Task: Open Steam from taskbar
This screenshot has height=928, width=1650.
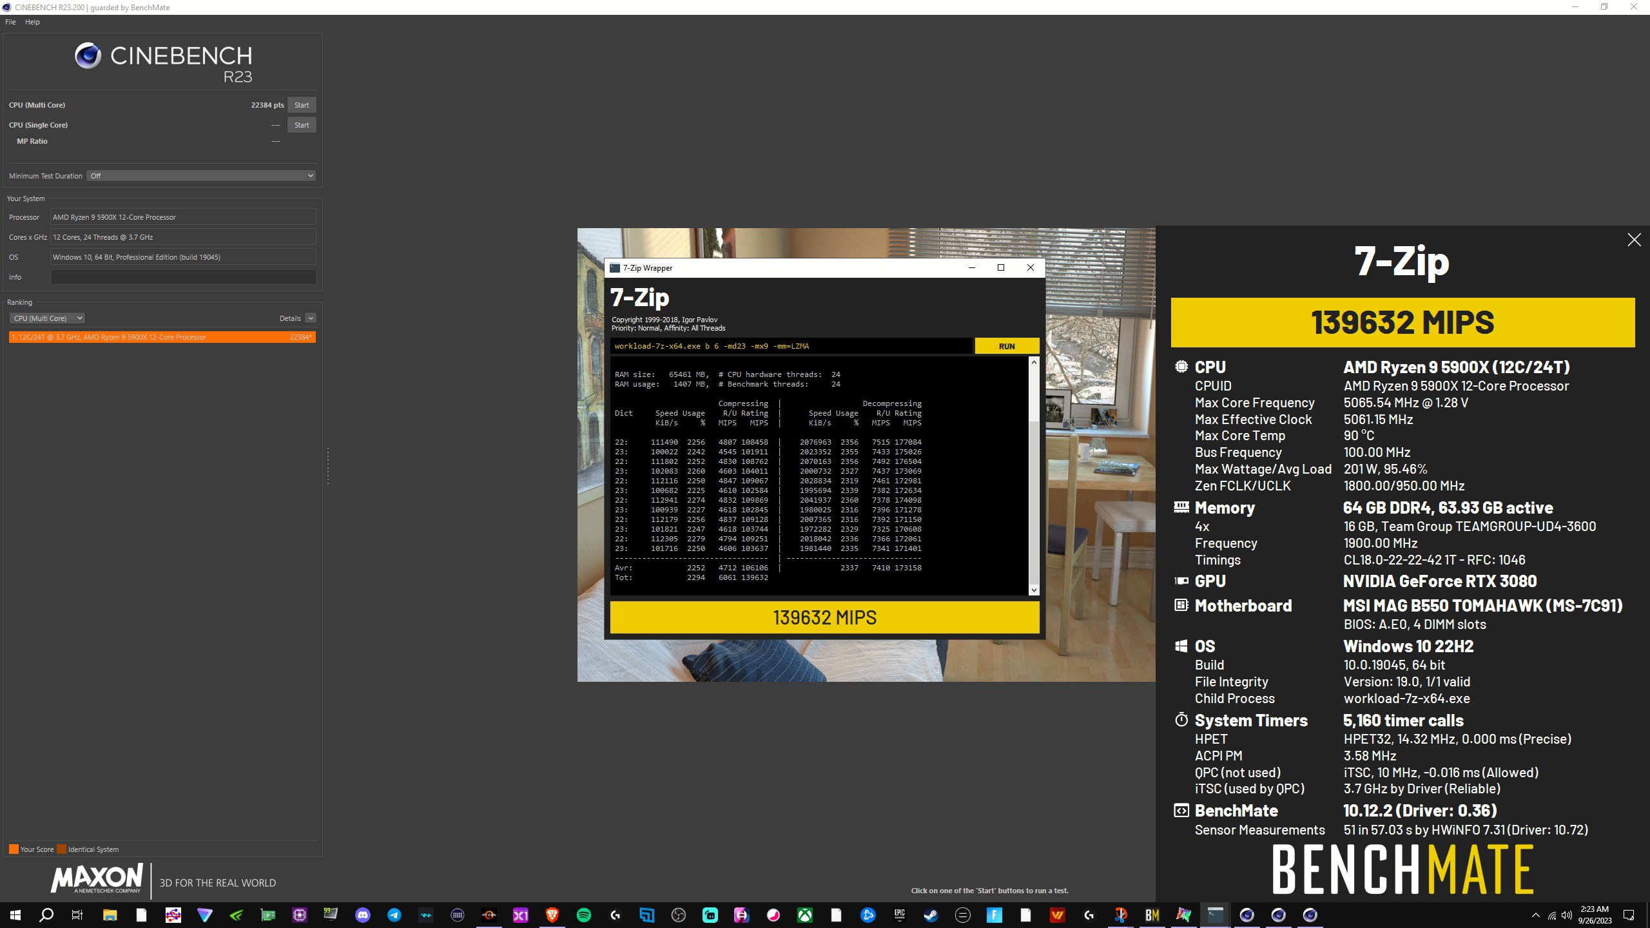Action: point(931,915)
